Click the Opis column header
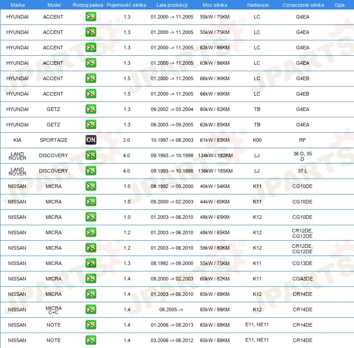The width and height of the screenshot is (354, 348). pos(340,5)
